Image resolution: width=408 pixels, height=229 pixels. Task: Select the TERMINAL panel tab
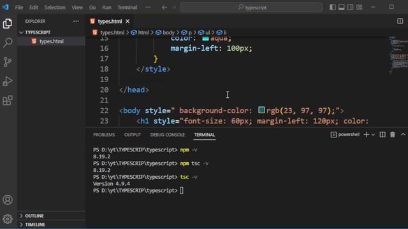pos(205,135)
